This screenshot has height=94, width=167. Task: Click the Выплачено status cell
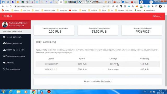click(x=113, y=69)
